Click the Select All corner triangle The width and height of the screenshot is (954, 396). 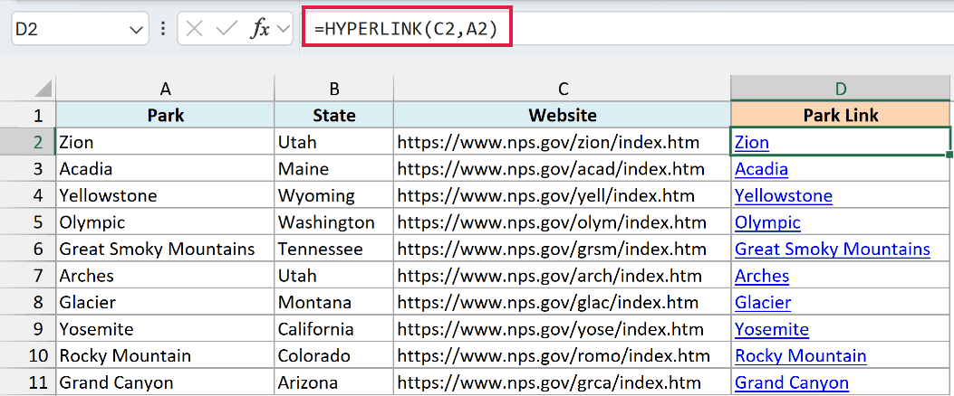click(x=43, y=90)
